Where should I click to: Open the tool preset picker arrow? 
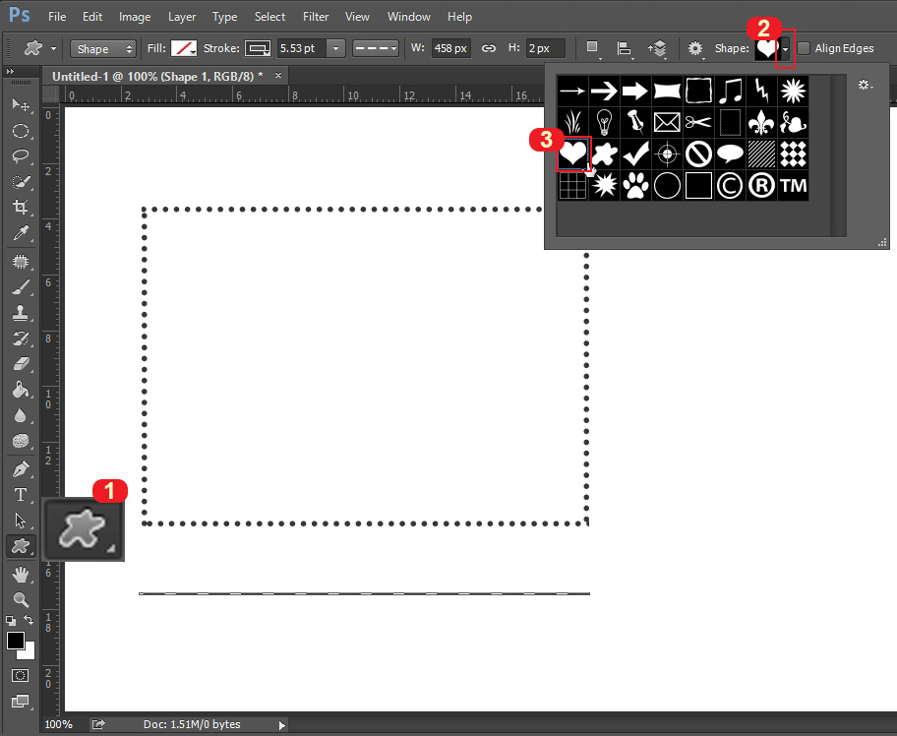pos(53,48)
